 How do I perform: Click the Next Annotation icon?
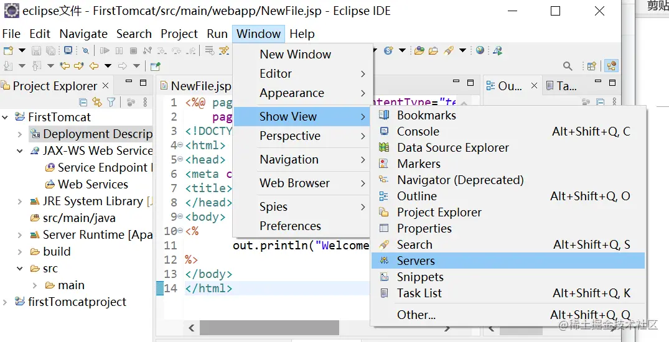point(8,66)
